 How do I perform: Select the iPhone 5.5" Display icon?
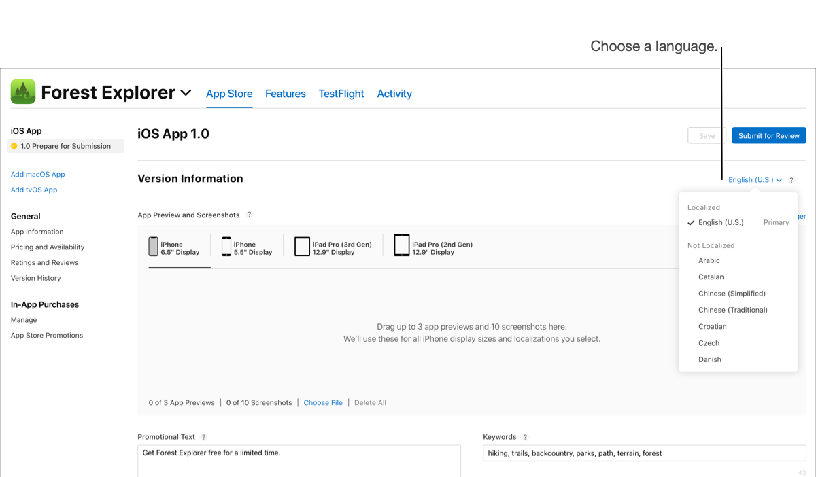point(226,247)
